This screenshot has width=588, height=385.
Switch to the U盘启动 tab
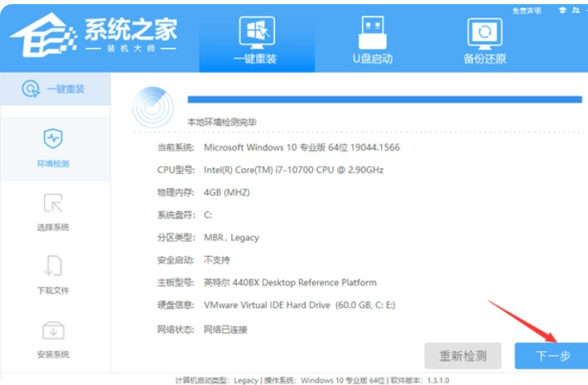pos(373,40)
